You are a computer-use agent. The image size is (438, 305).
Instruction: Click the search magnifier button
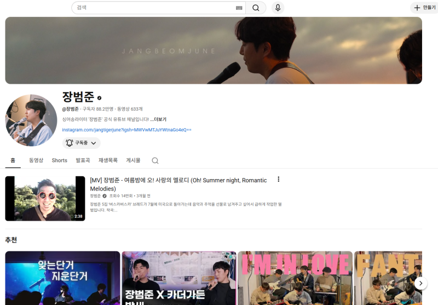(256, 8)
